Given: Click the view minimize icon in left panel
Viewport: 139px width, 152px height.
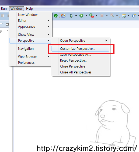Looking at the screenshot, I should tap(1, 24).
